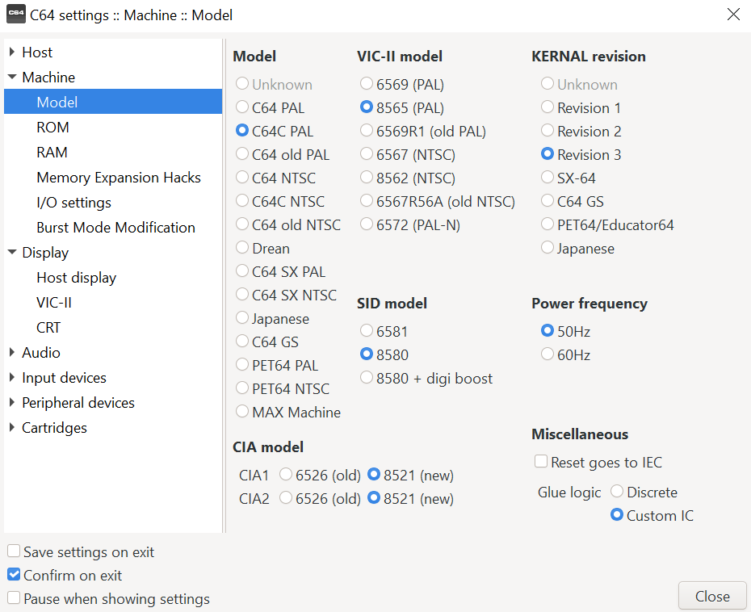Screen dimensions: 751x612
Task: Expand the Peripheral devices node
Action: pos(12,402)
